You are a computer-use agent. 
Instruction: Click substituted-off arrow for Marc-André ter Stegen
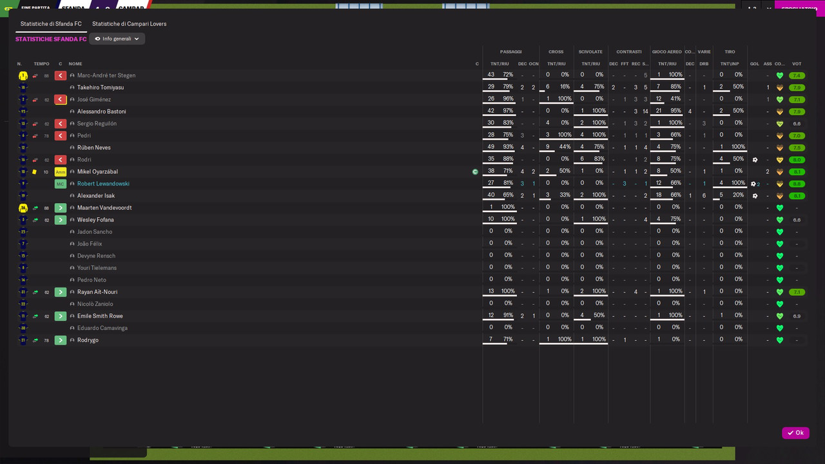tap(61, 75)
